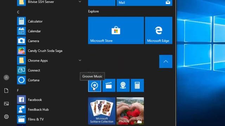Image resolution: width=225 pixels, height=126 pixels.
Task: Open the Feedback Hub icon
Action: point(21,110)
